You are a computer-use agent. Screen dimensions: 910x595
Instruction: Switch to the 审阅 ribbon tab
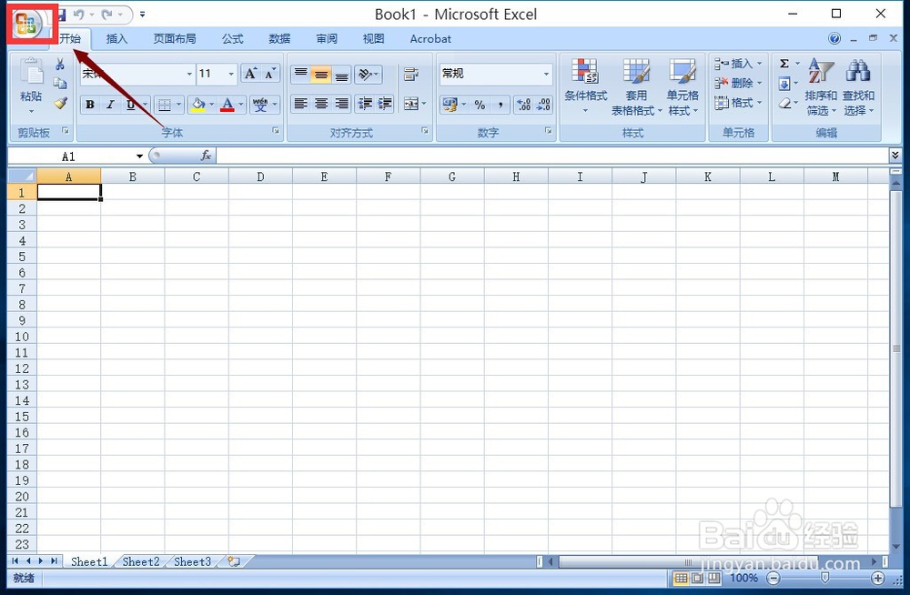coord(326,39)
